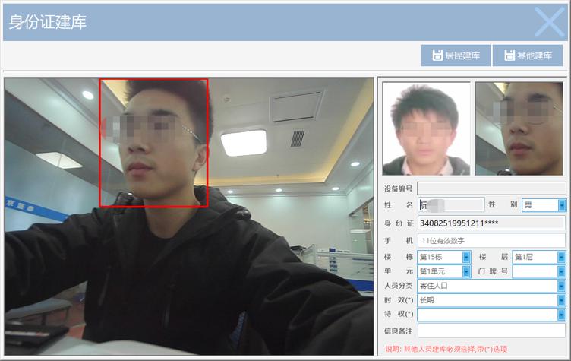Viewport: 571px width, 361px height.
Task: Click the 身份证 ID number field
Action: (x=491, y=223)
